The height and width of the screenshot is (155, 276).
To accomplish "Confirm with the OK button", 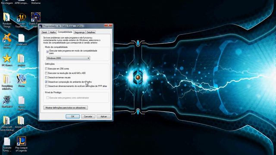I will click(73, 117).
